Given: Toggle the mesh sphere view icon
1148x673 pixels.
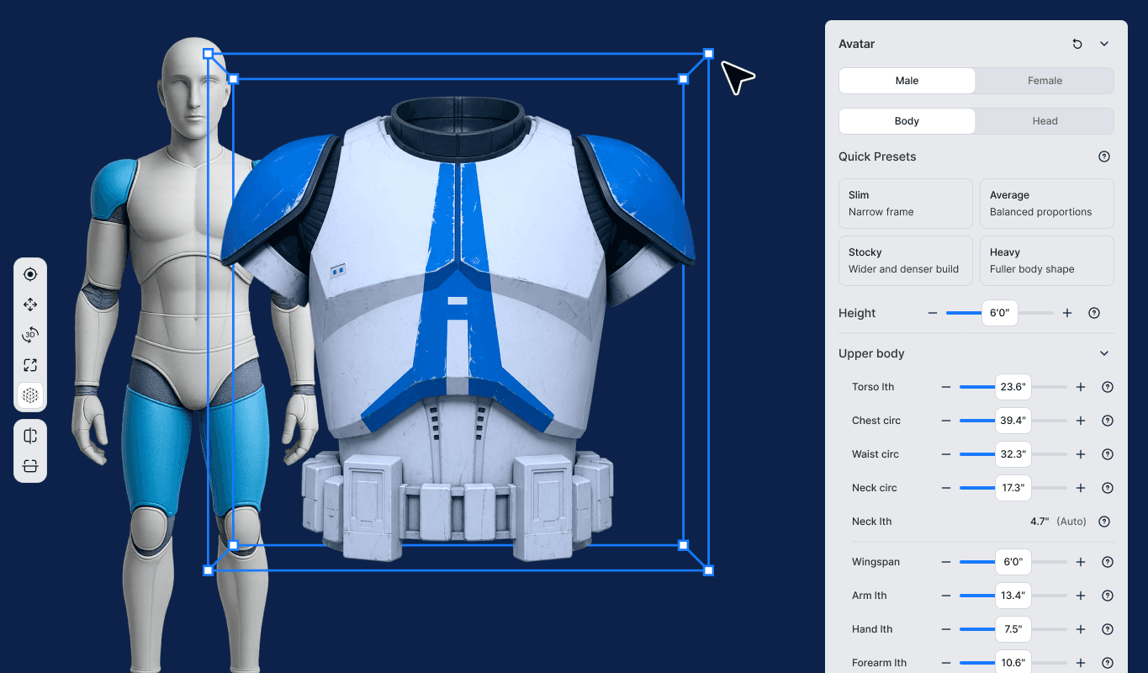Looking at the screenshot, I should tap(30, 395).
